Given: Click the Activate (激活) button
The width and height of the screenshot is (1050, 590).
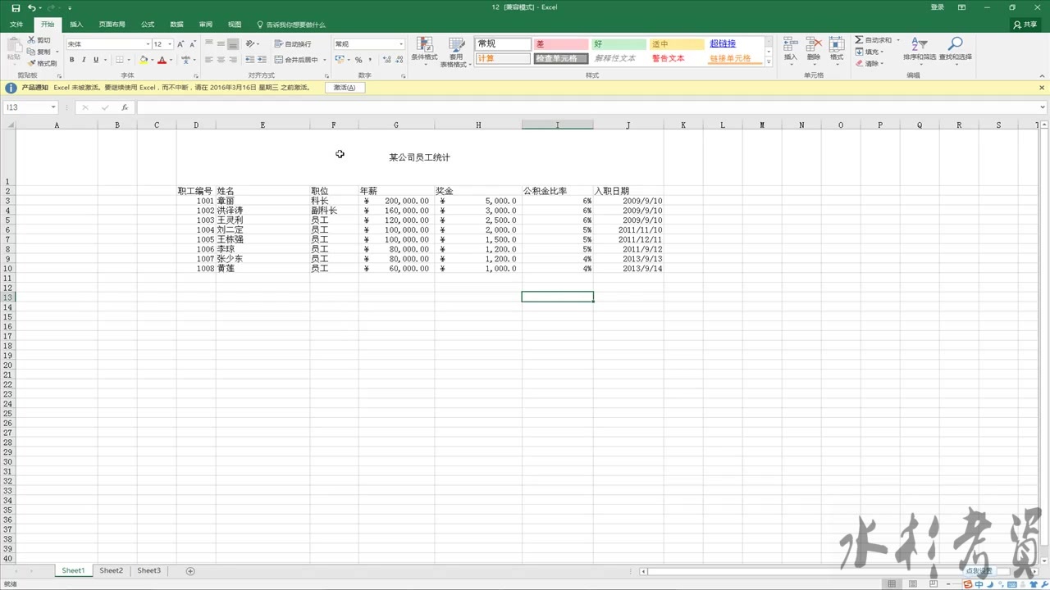Looking at the screenshot, I should (x=345, y=88).
